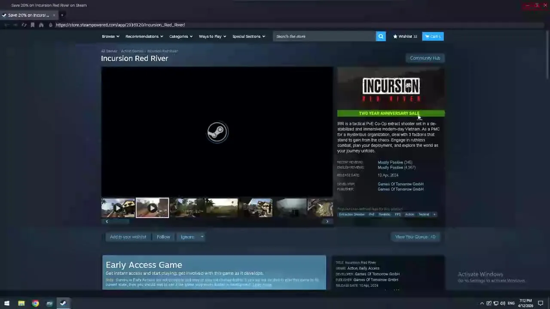Image resolution: width=550 pixels, height=309 pixels.
Task: Click the Two Year Anniversary Sale banner
Action: (391, 113)
